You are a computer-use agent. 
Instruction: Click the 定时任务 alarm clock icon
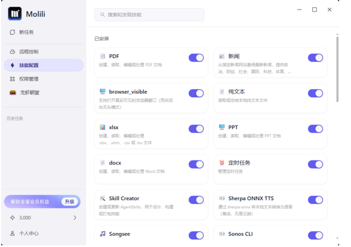222,163
